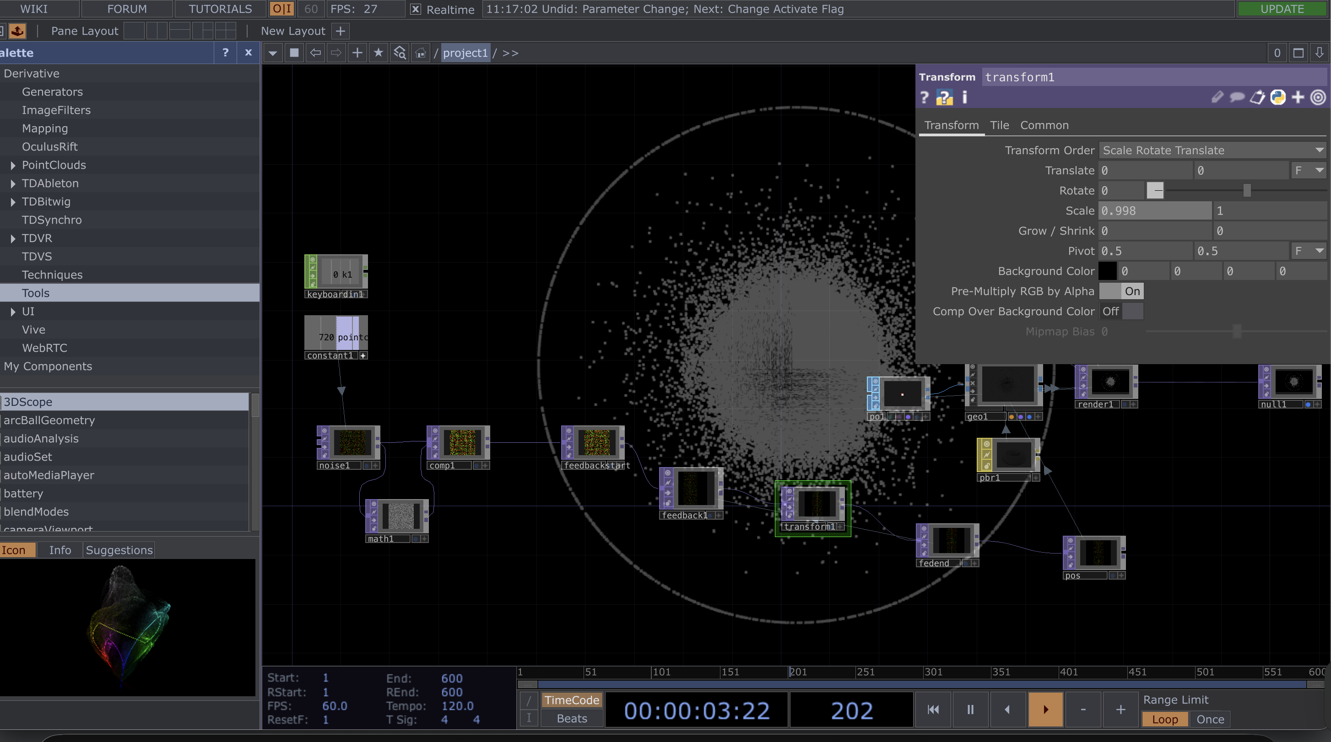Click the green UPDATE button

(1282, 9)
